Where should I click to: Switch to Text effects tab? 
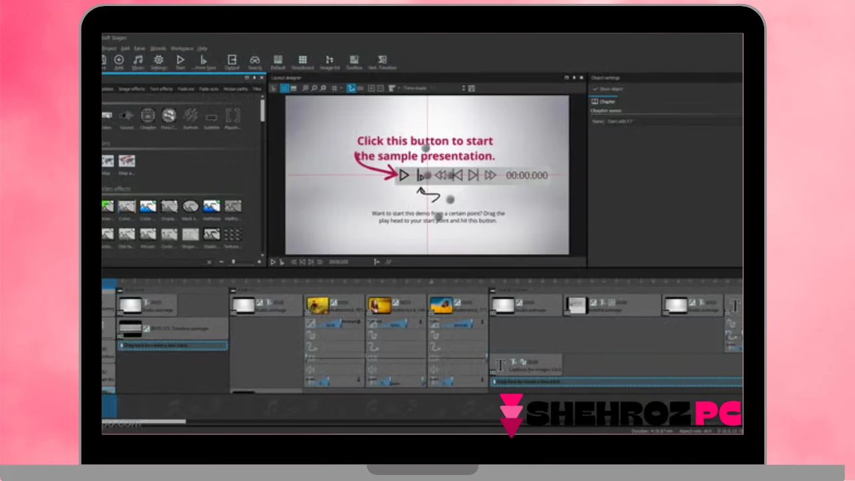(x=161, y=89)
